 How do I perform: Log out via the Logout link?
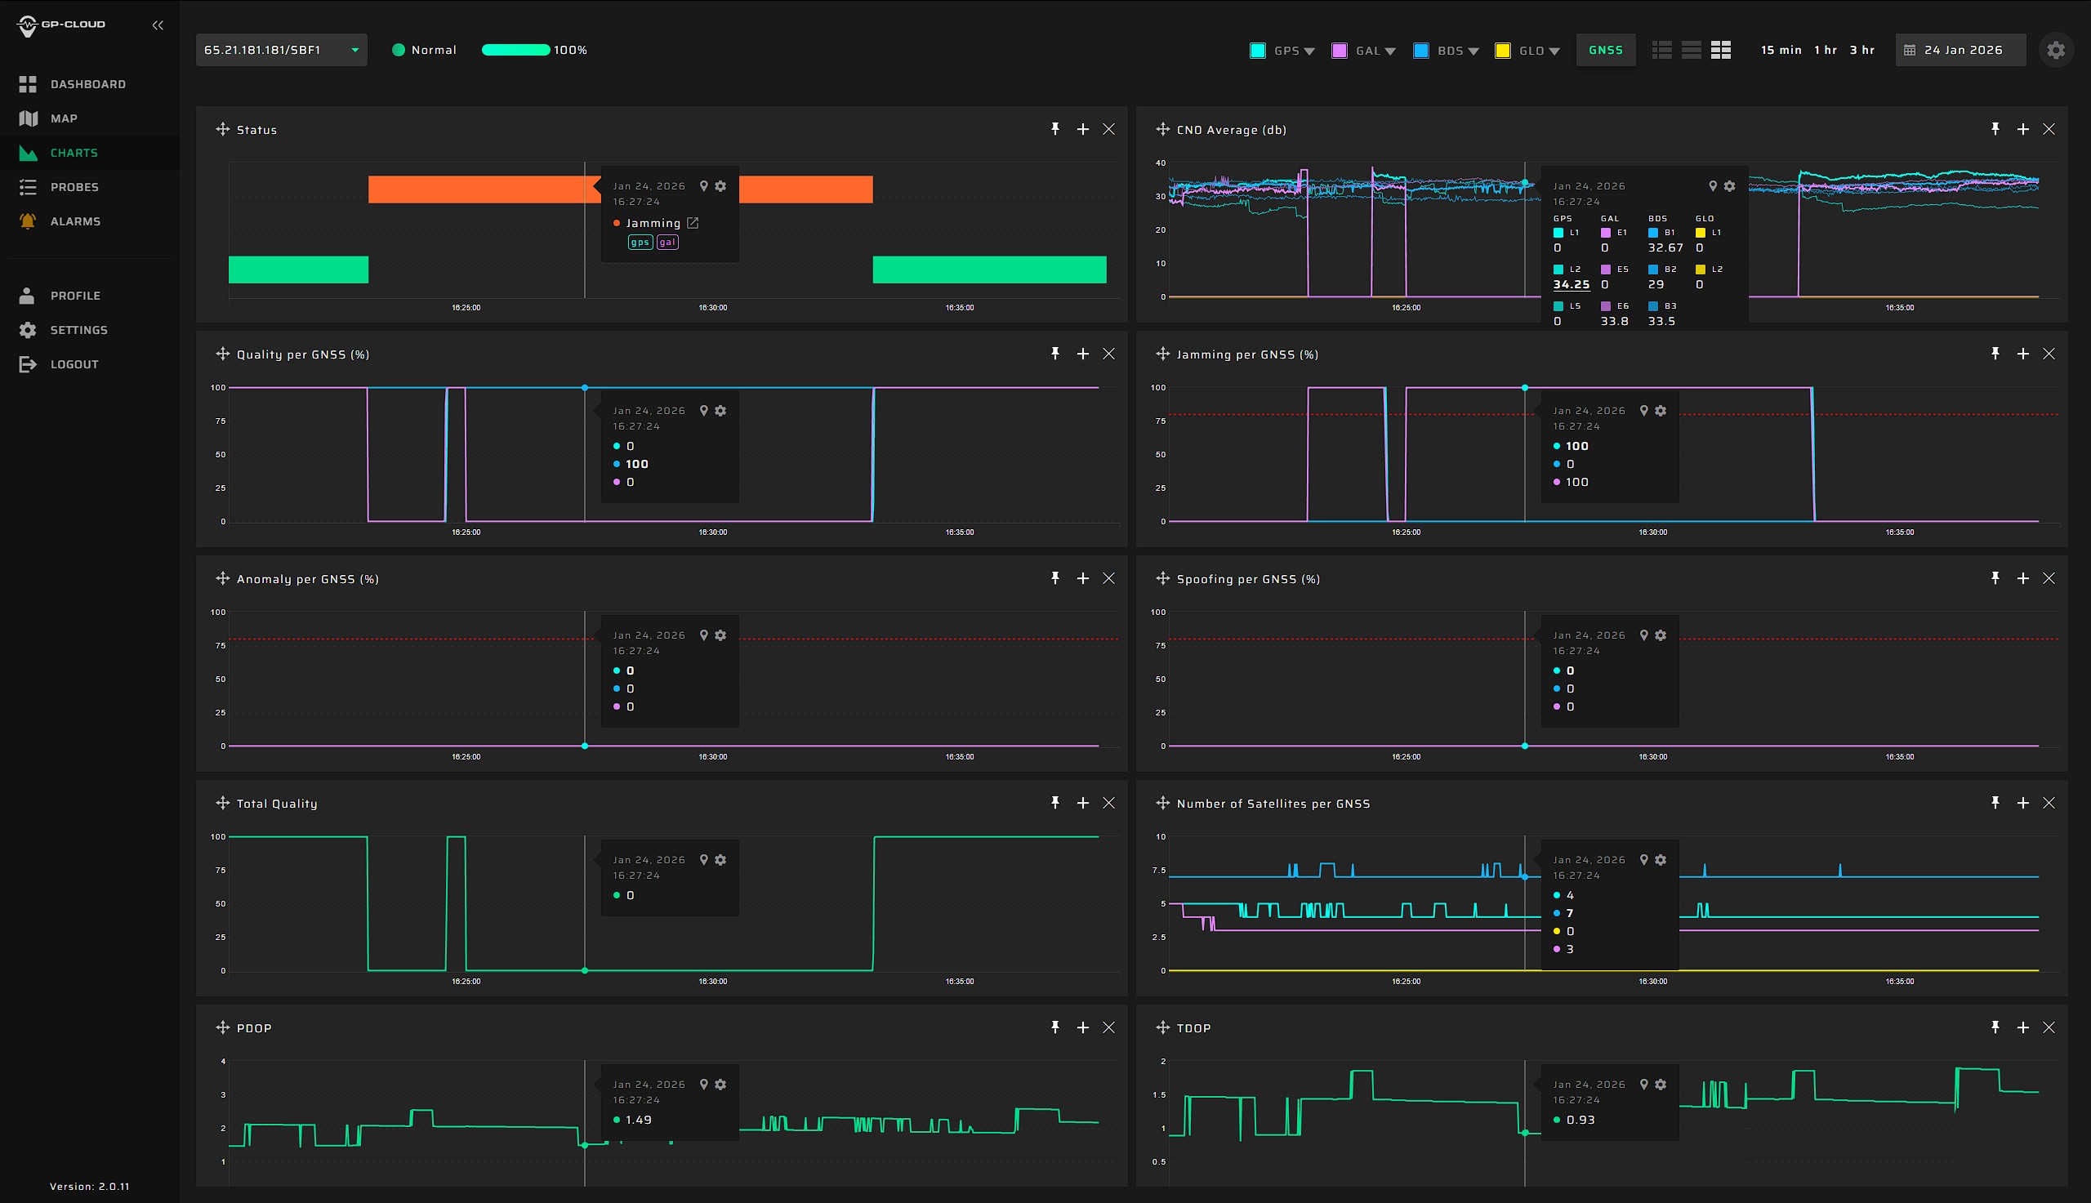(89, 364)
